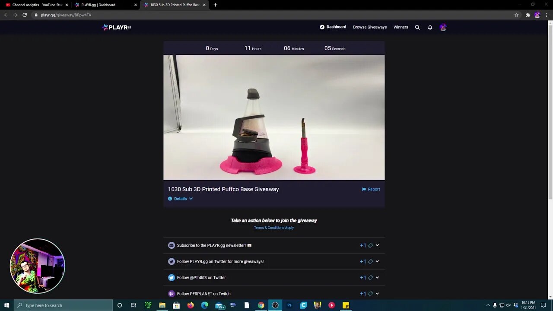553x311 pixels.
Task: Report this giveaway
Action: (371, 189)
